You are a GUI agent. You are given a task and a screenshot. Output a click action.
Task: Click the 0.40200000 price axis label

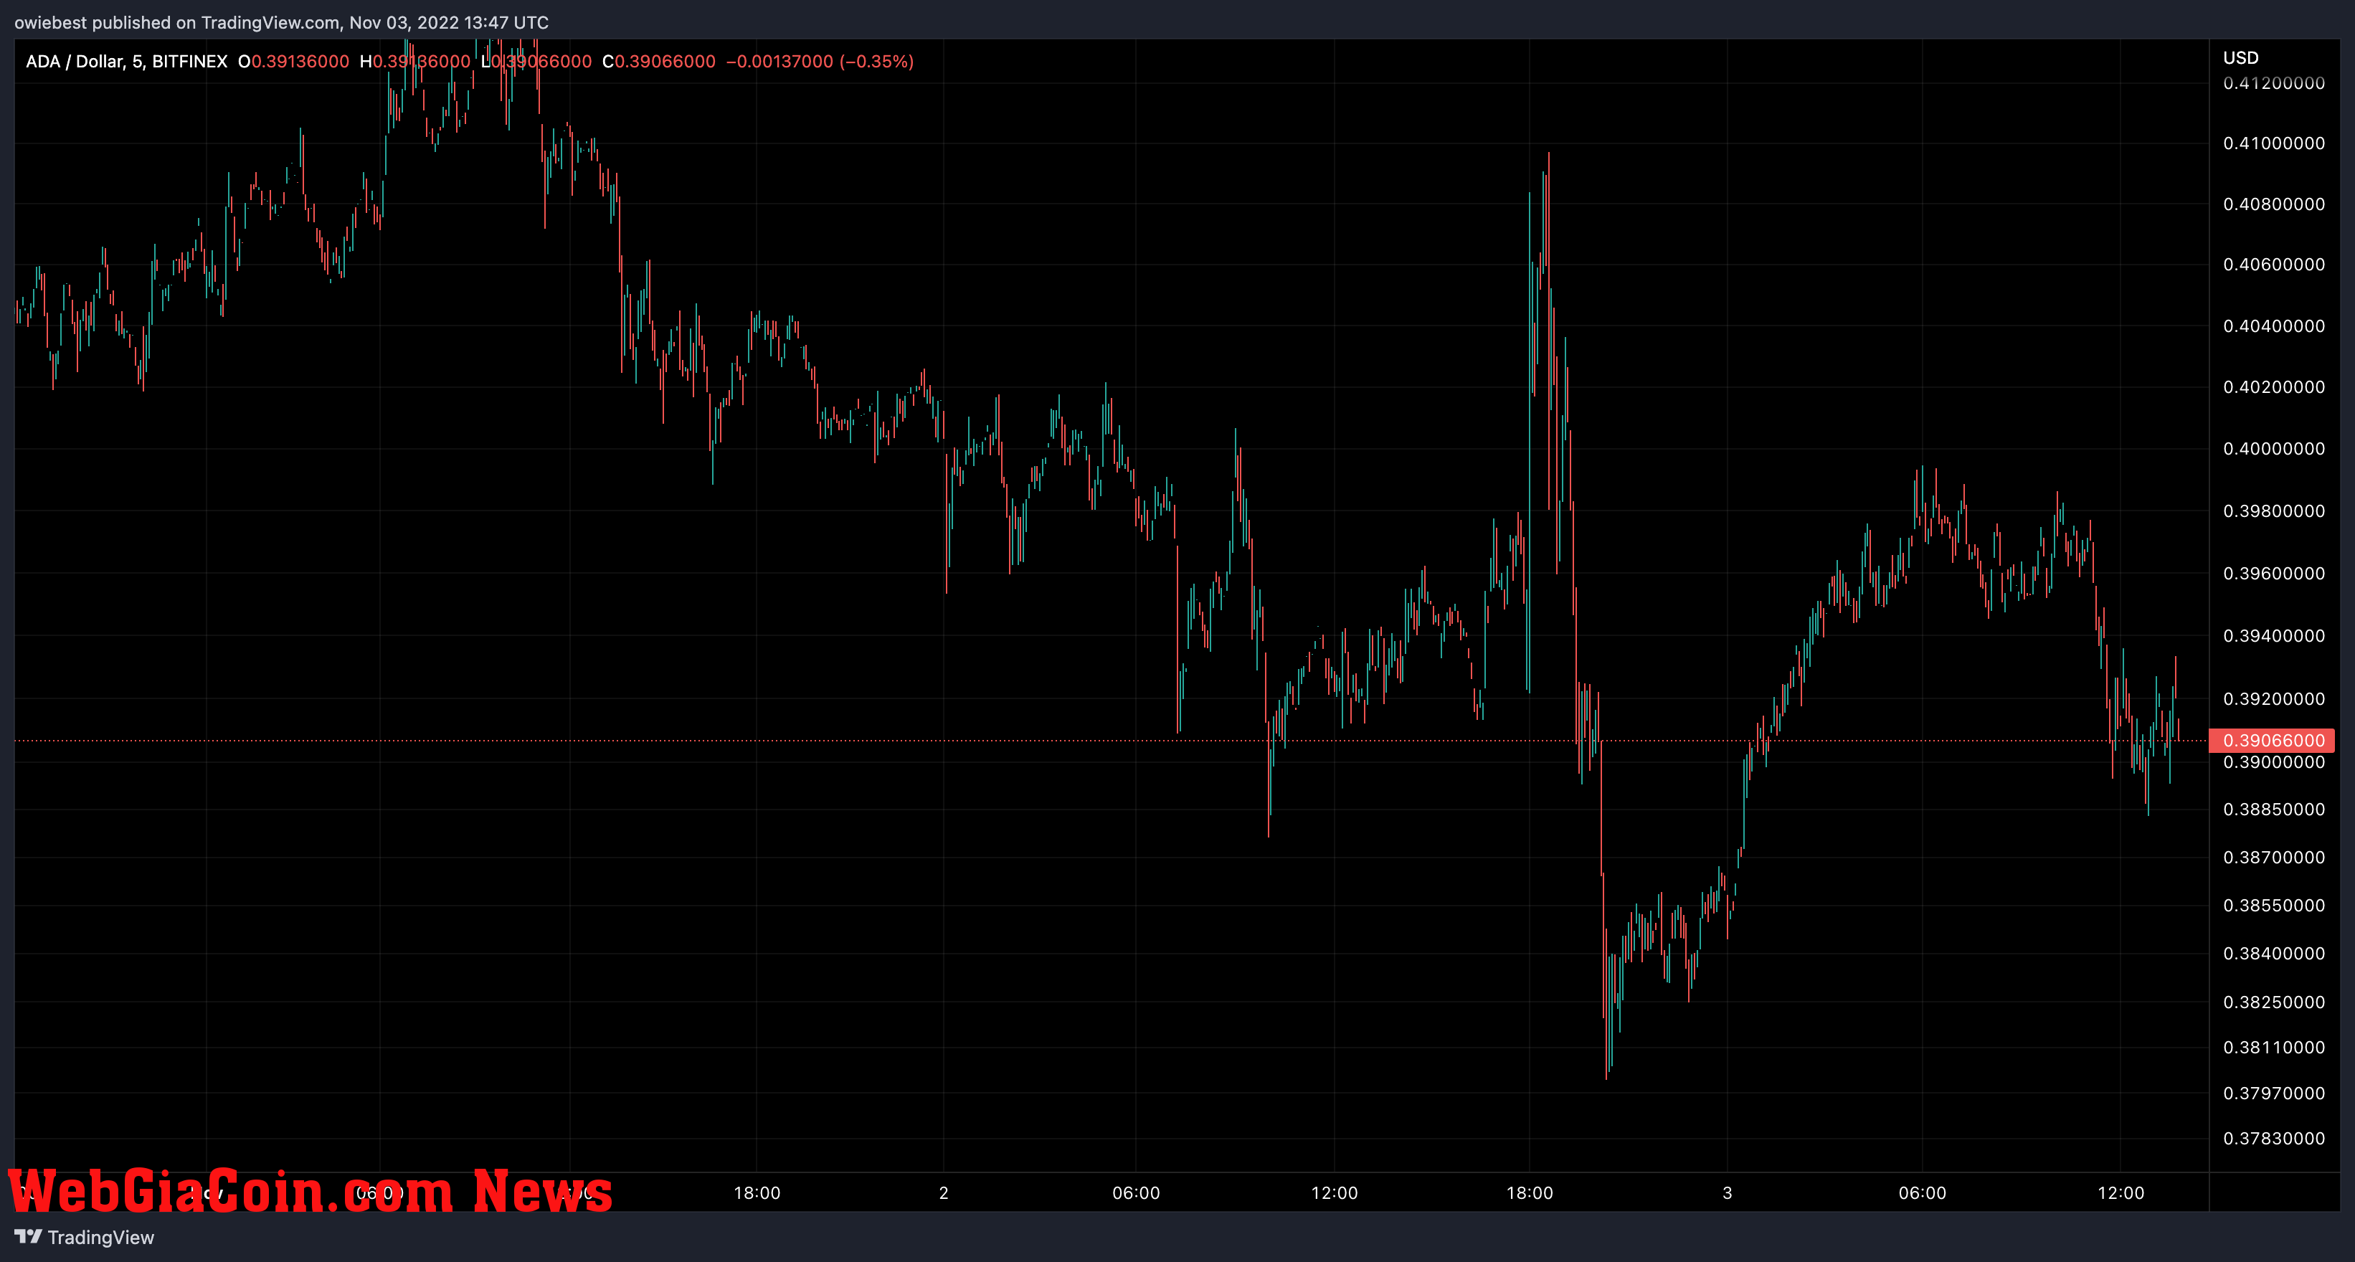pyautogui.click(x=2274, y=386)
